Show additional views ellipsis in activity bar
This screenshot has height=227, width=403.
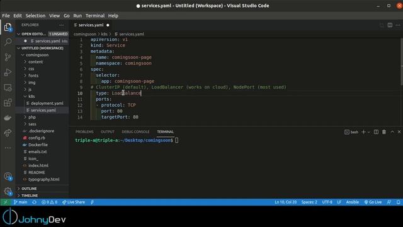[x=8, y=148]
